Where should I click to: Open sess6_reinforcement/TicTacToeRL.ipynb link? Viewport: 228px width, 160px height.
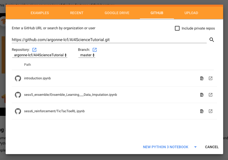[x=54, y=111]
